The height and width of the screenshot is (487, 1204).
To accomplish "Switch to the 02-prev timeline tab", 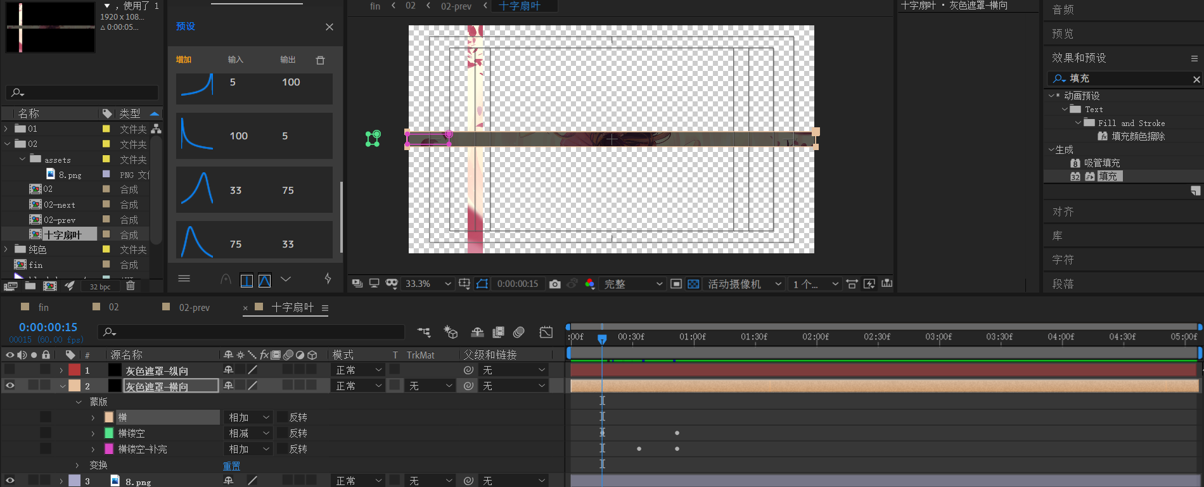I will pos(194,307).
